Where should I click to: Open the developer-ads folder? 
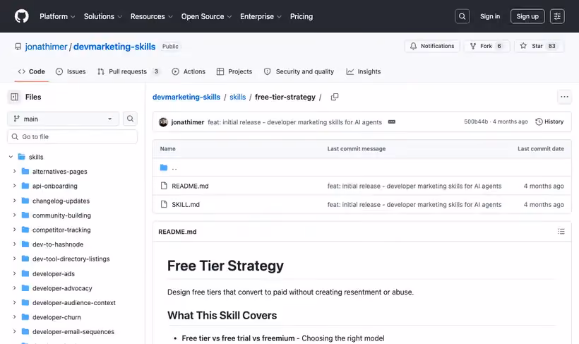54,274
